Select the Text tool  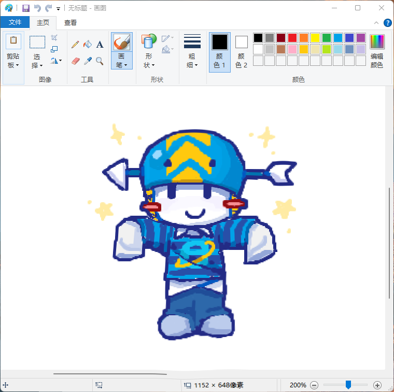point(100,45)
